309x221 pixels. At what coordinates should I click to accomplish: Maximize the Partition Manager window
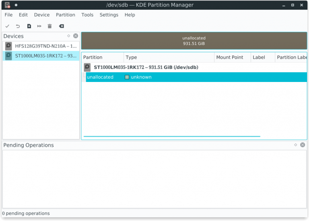coord(293,5)
